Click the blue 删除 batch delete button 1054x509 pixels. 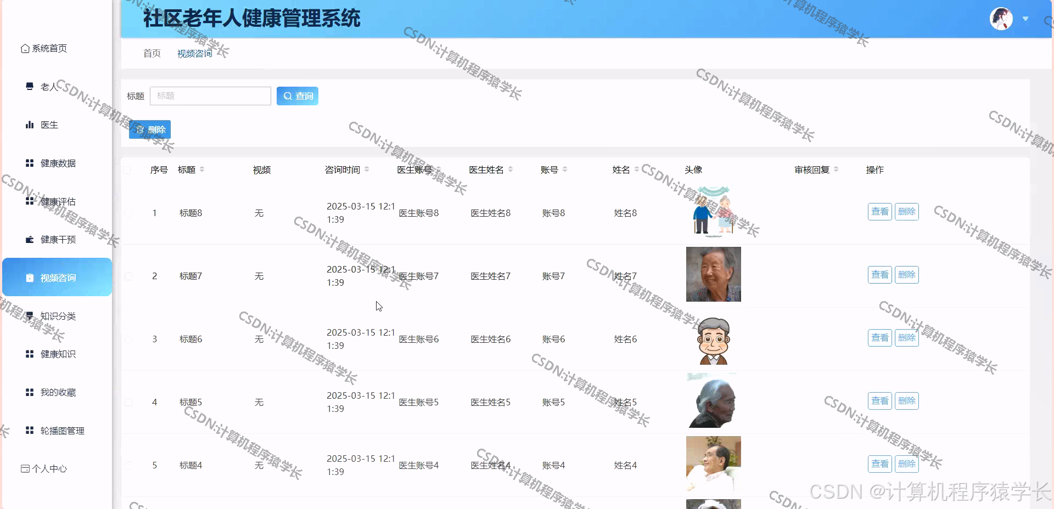[x=150, y=129]
